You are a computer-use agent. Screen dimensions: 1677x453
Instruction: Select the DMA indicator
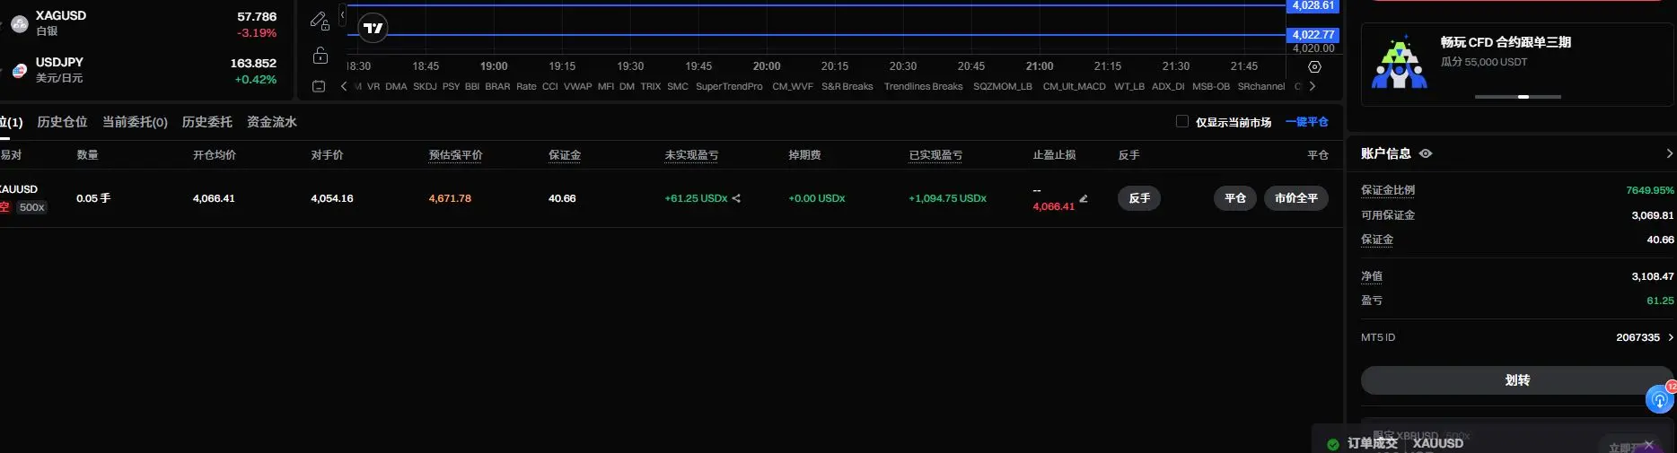pos(396,87)
